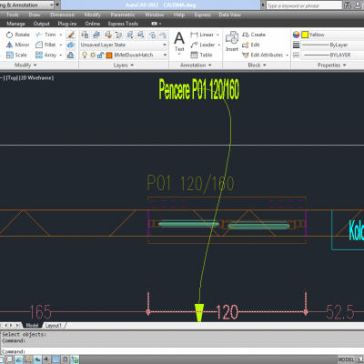The width and height of the screenshot is (364, 364).
Task: Select the Mirror tool
Action: [x=18, y=45]
